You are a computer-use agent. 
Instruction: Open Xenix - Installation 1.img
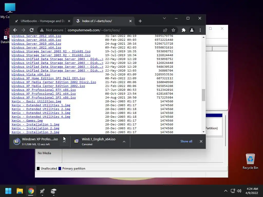(35, 125)
